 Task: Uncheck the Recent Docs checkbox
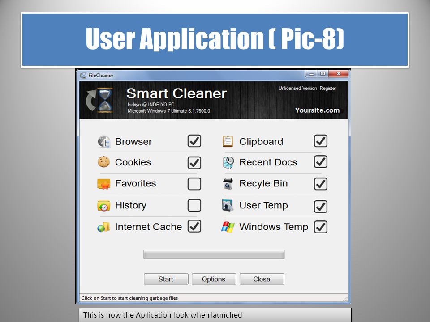click(x=321, y=162)
